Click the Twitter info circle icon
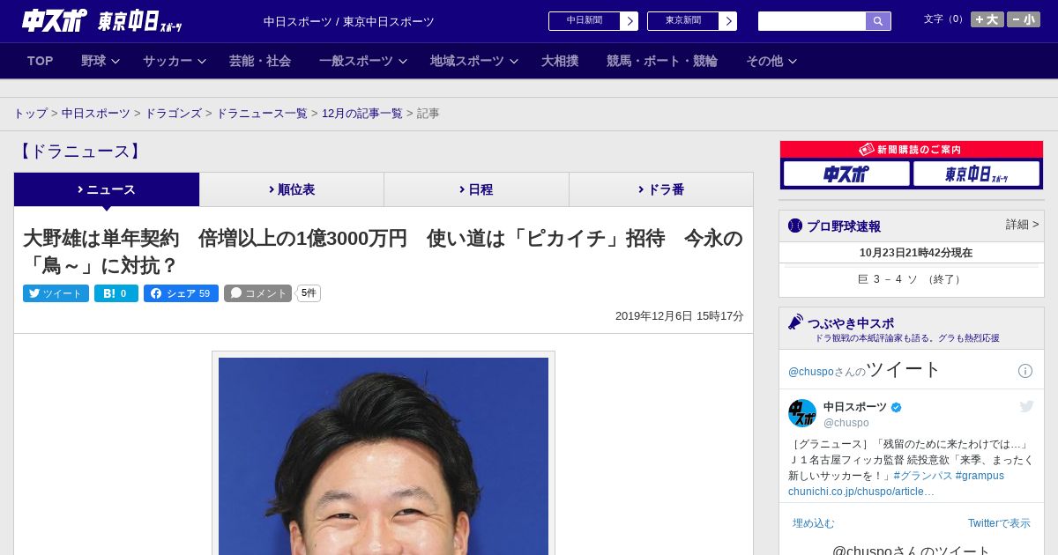The height and width of the screenshot is (555, 1058). click(x=1025, y=371)
